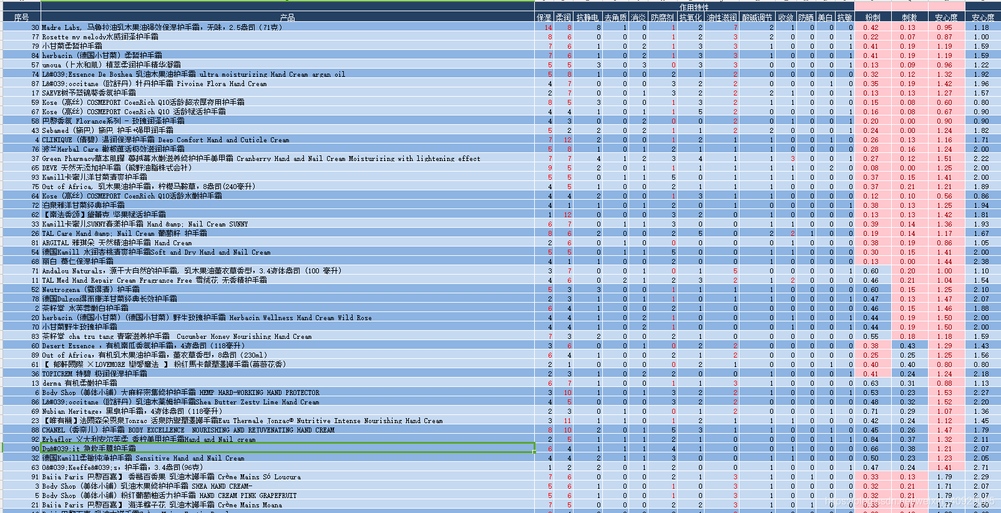Select the 保湿 column header

544,17
